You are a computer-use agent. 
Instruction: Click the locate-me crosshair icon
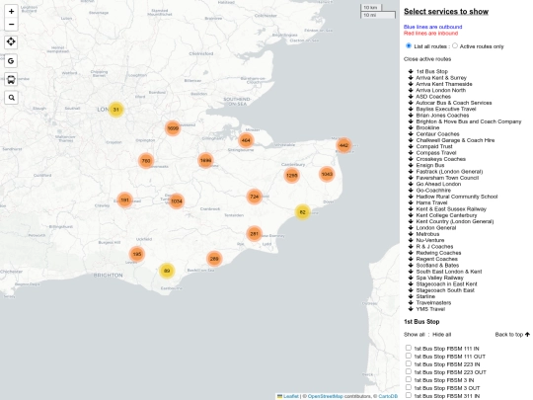(x=11, y=41)
